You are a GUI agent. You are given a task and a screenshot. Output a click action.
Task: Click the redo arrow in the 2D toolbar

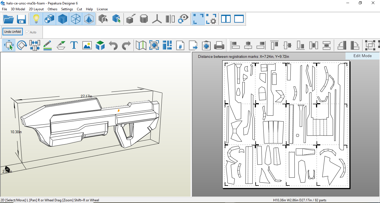pyautogui.click(x=126, y=45)
